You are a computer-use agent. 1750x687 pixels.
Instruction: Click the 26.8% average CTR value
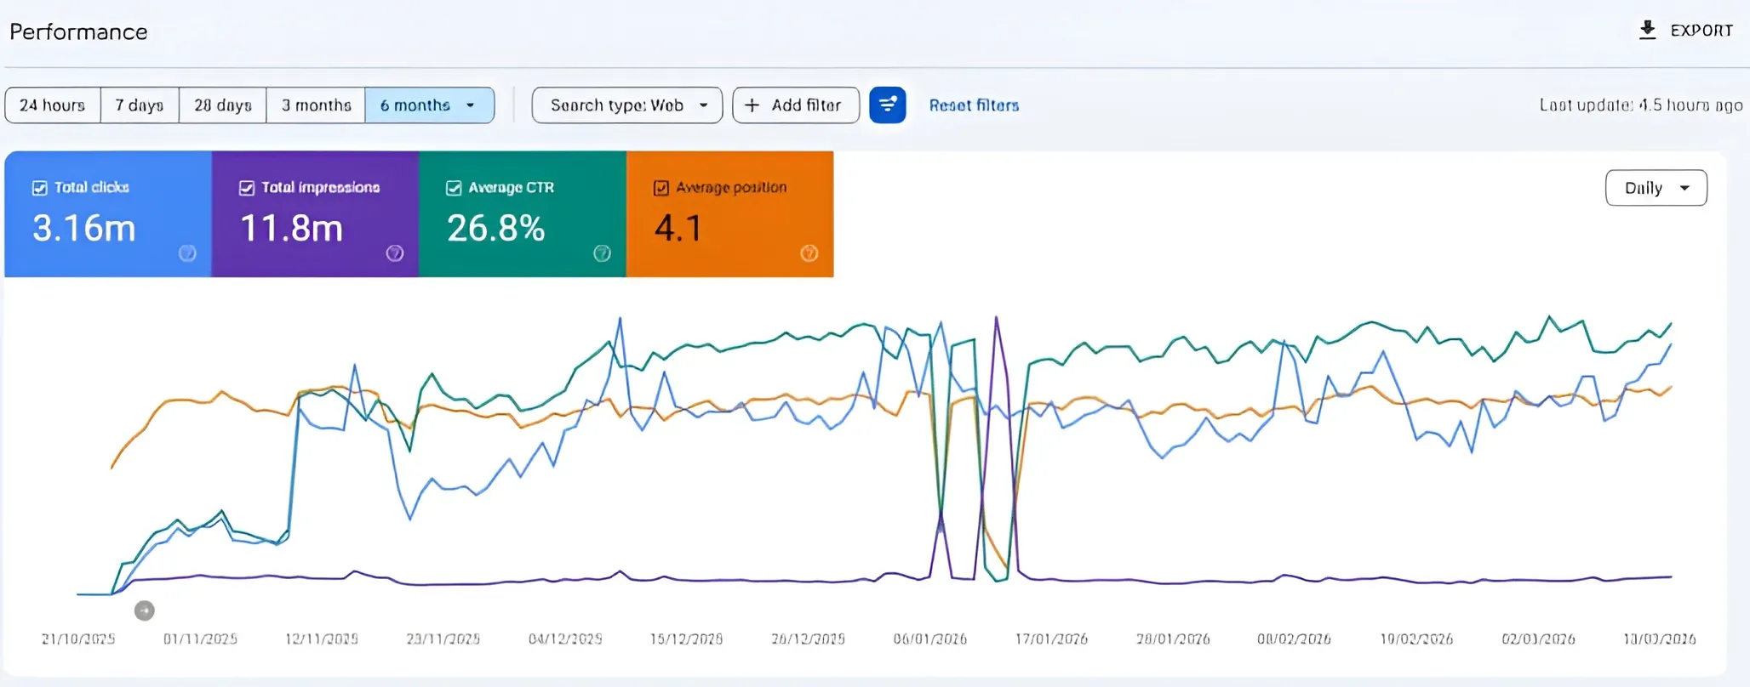click(496, 228)
